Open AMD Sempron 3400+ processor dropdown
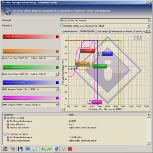This screenshot has width=153, height=153. point(57,105)
